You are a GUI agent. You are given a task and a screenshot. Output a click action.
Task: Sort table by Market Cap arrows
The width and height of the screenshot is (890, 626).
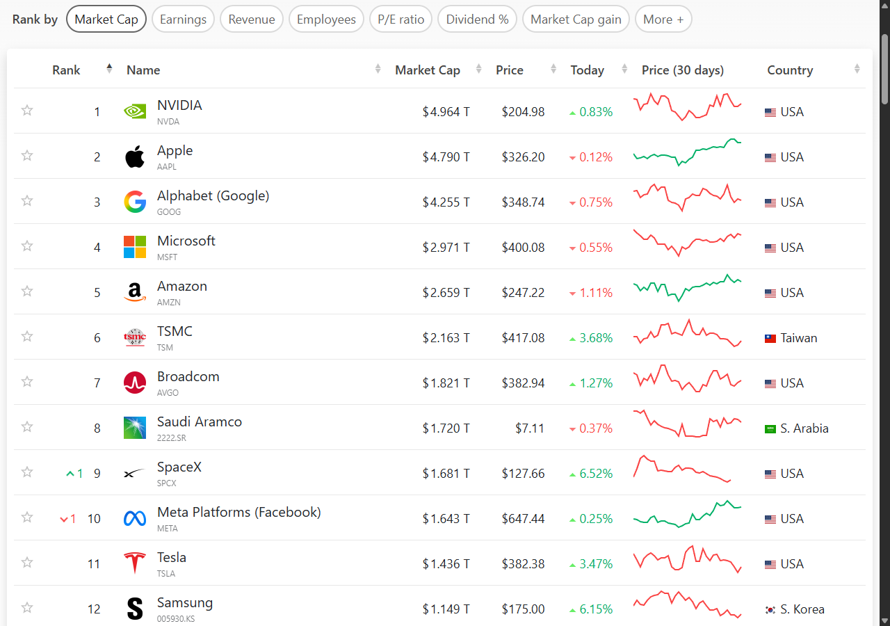(478, 69)
